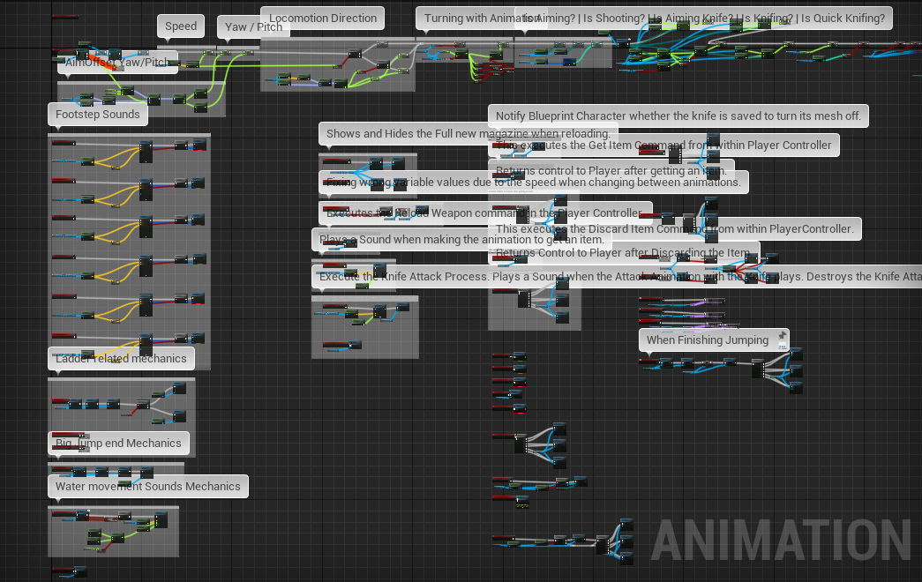Select the Plays a Sound get item comment
This screenshot has height=582, width=922.
coord(461,240)
